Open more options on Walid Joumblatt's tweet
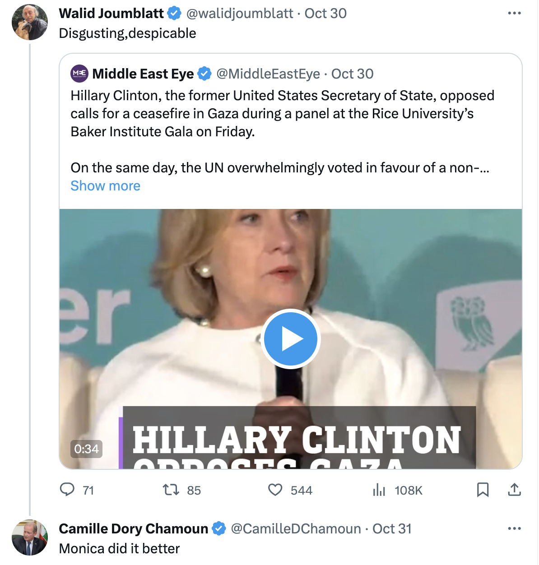Image resolution: width=539 pixels, height=565 pixels. click(514, 13)
